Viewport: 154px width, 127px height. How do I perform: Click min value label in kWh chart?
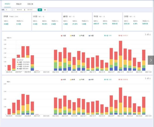point(108,36)
